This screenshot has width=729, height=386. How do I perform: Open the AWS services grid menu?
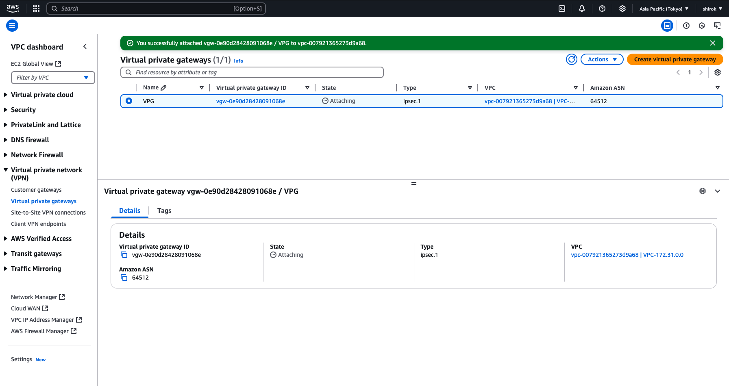click(x=36, y=9)
